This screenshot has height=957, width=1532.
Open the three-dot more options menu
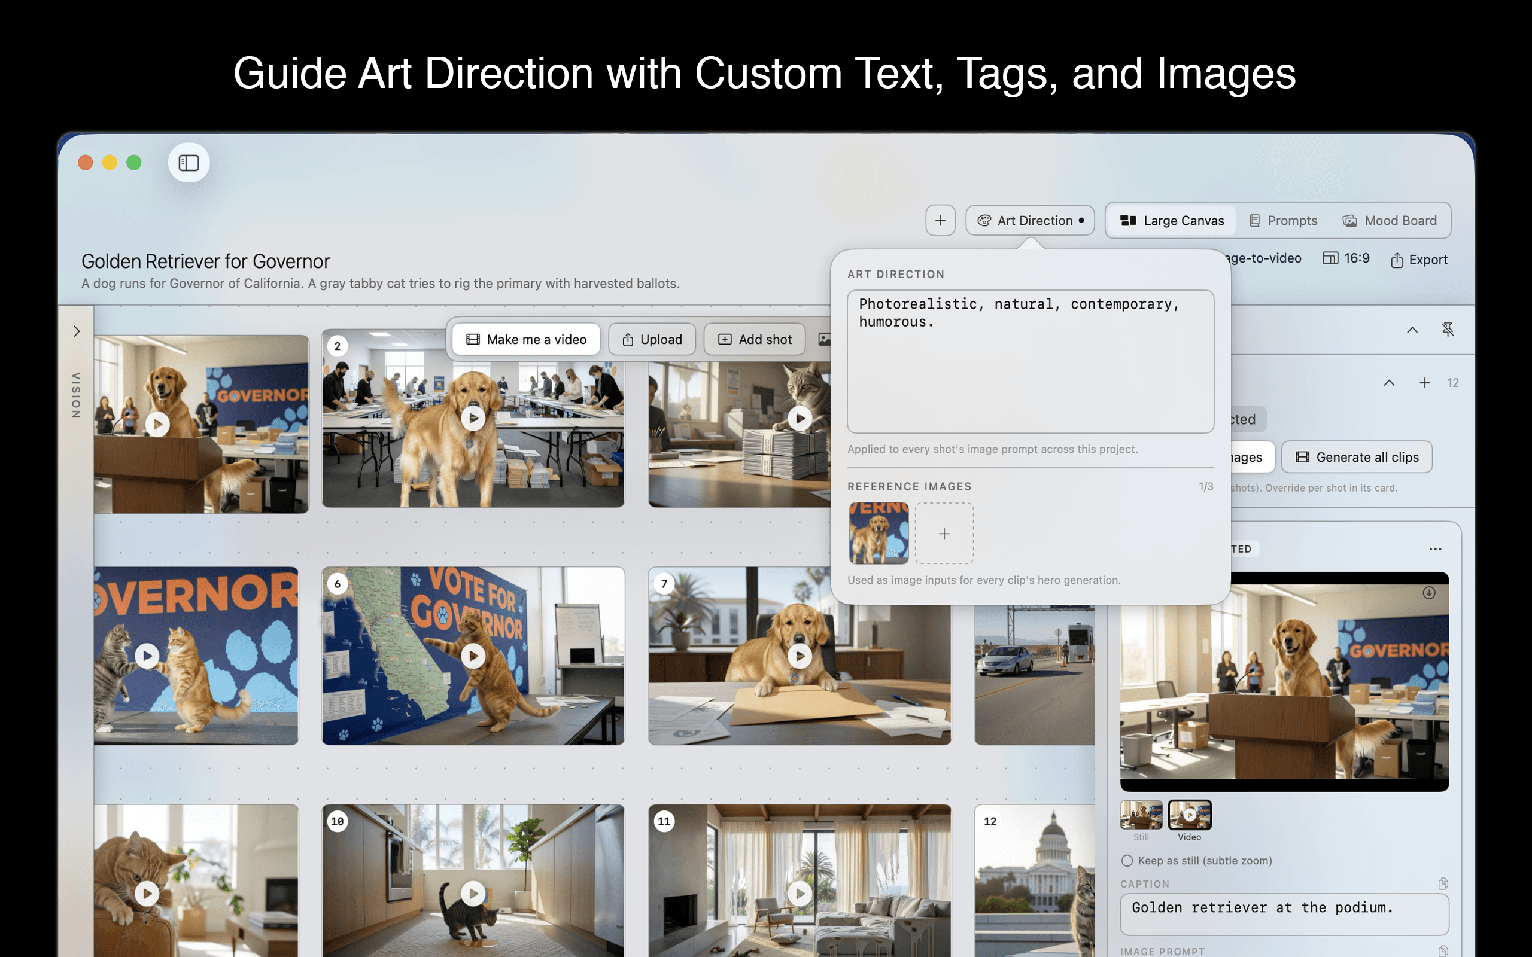click(x=1435, y=548)
